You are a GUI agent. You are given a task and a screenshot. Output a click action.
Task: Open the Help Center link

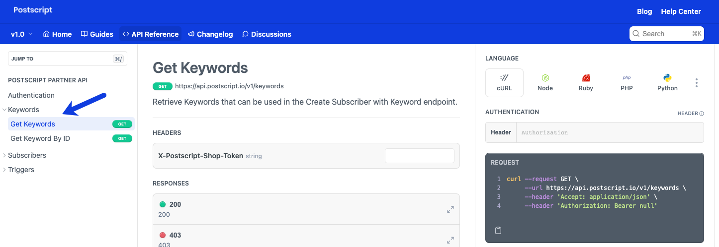[681, 11]
